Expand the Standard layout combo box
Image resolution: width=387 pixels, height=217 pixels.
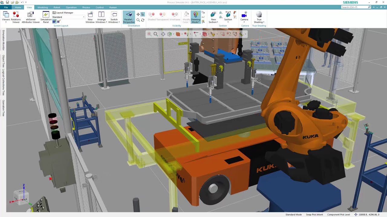click(x=68, y=17)
